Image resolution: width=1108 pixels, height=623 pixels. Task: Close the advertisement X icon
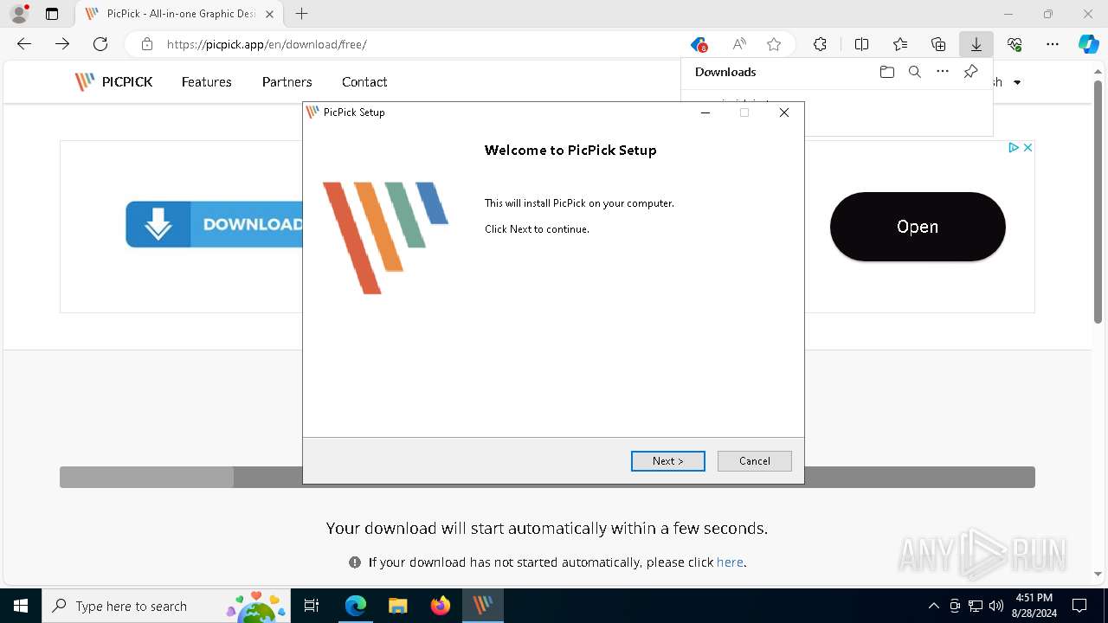(x=1027, y=148)
